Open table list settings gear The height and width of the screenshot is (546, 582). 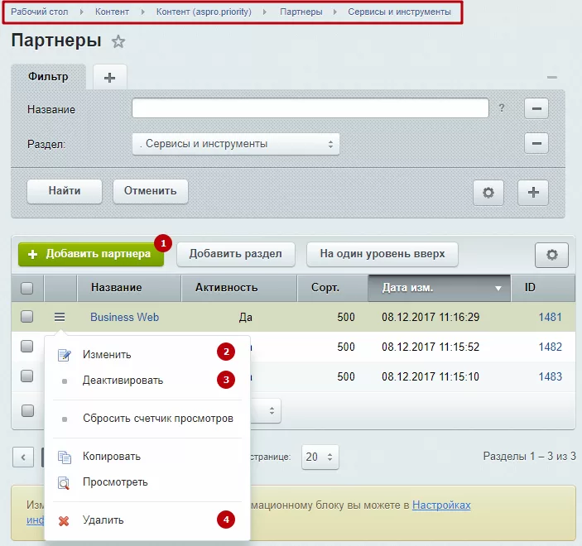551,255
